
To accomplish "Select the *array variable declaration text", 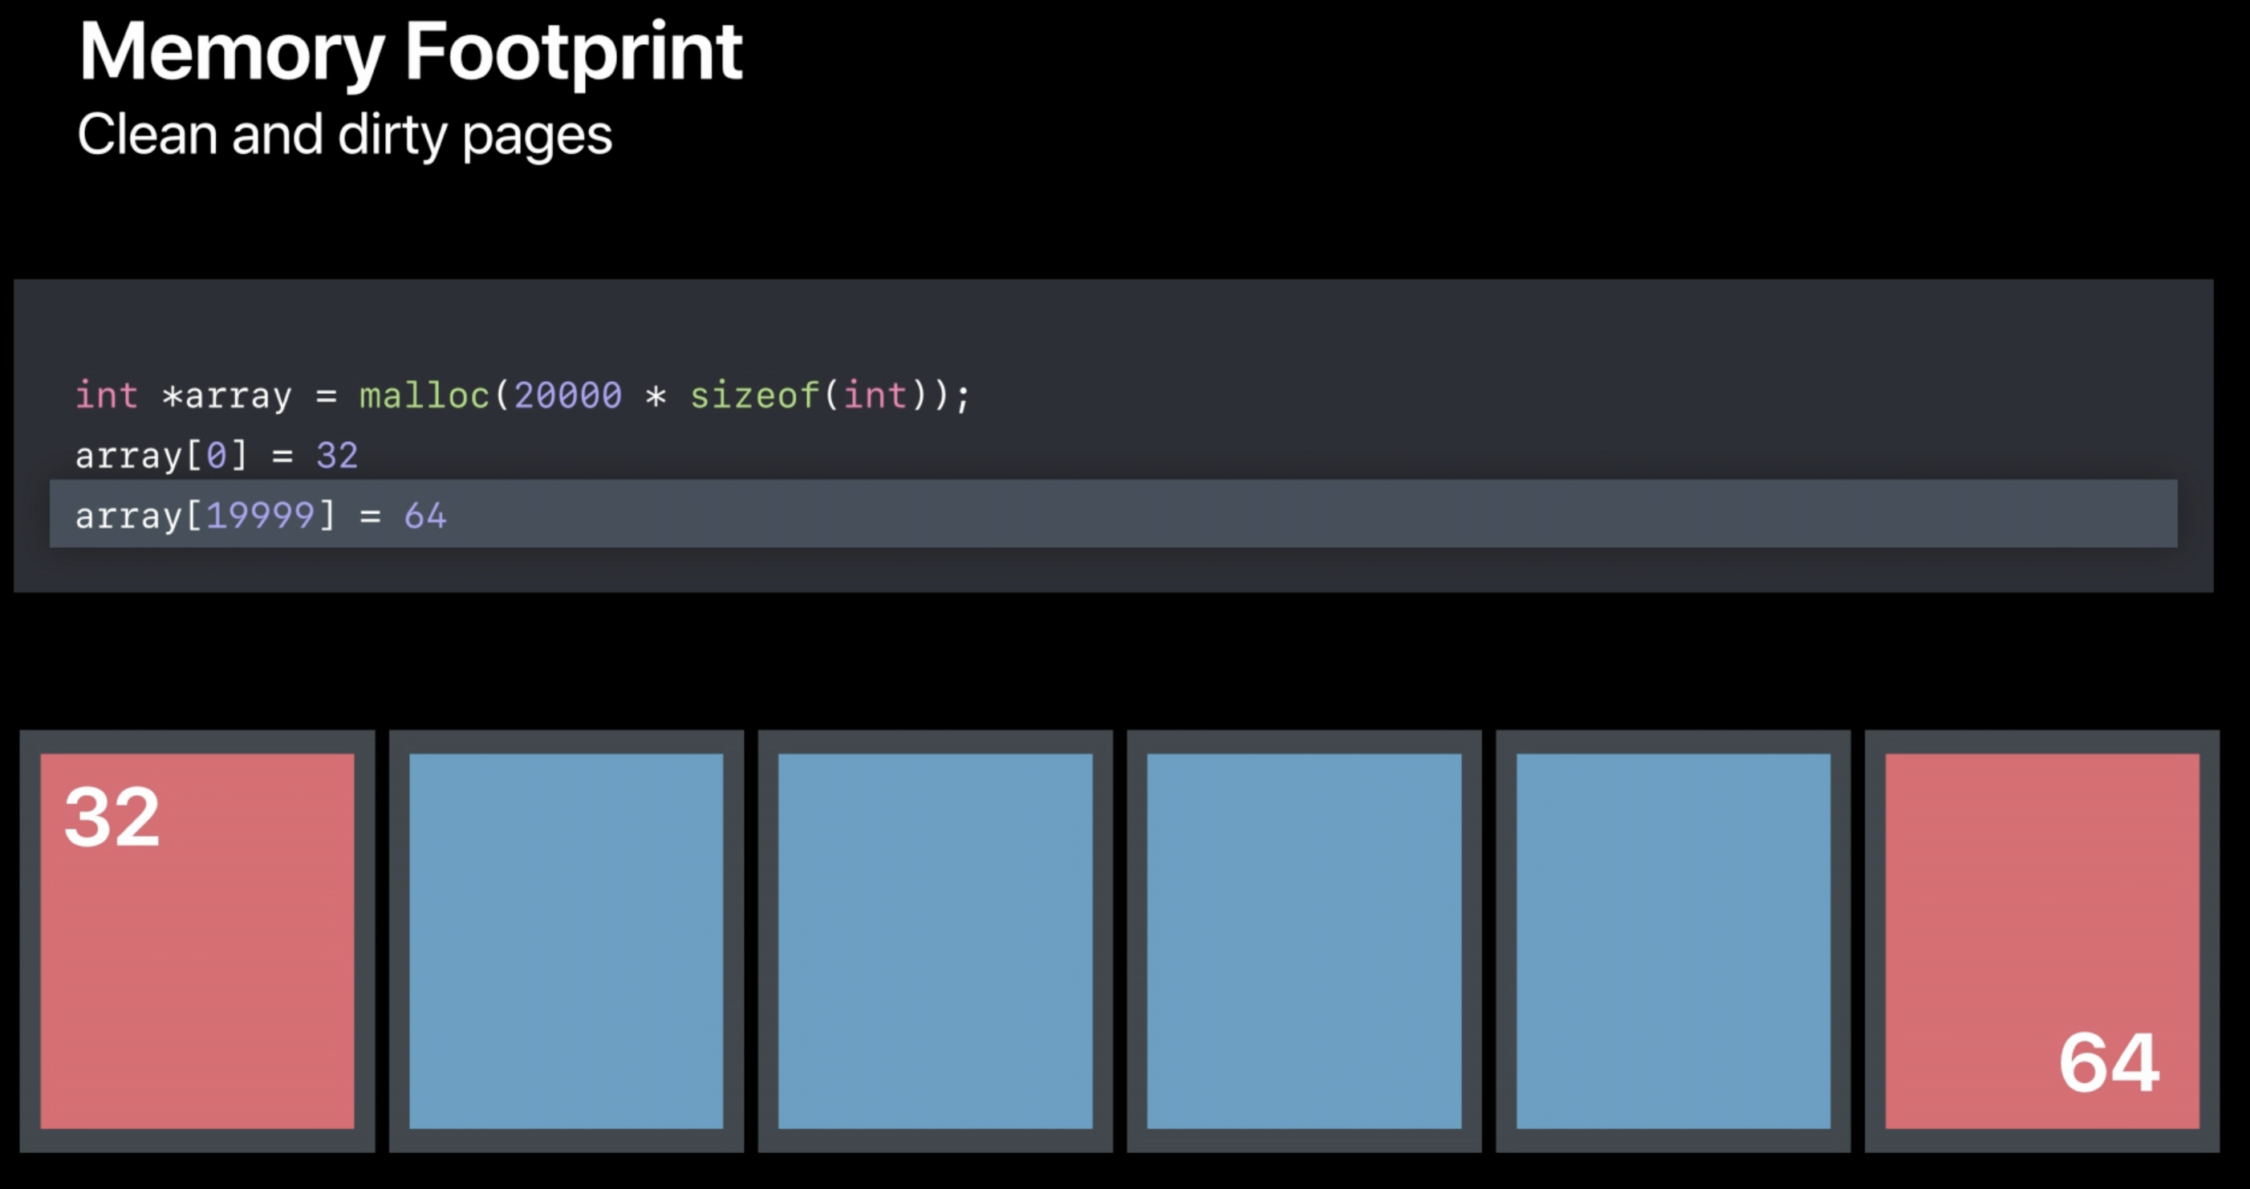I will (x=227, y=396).
